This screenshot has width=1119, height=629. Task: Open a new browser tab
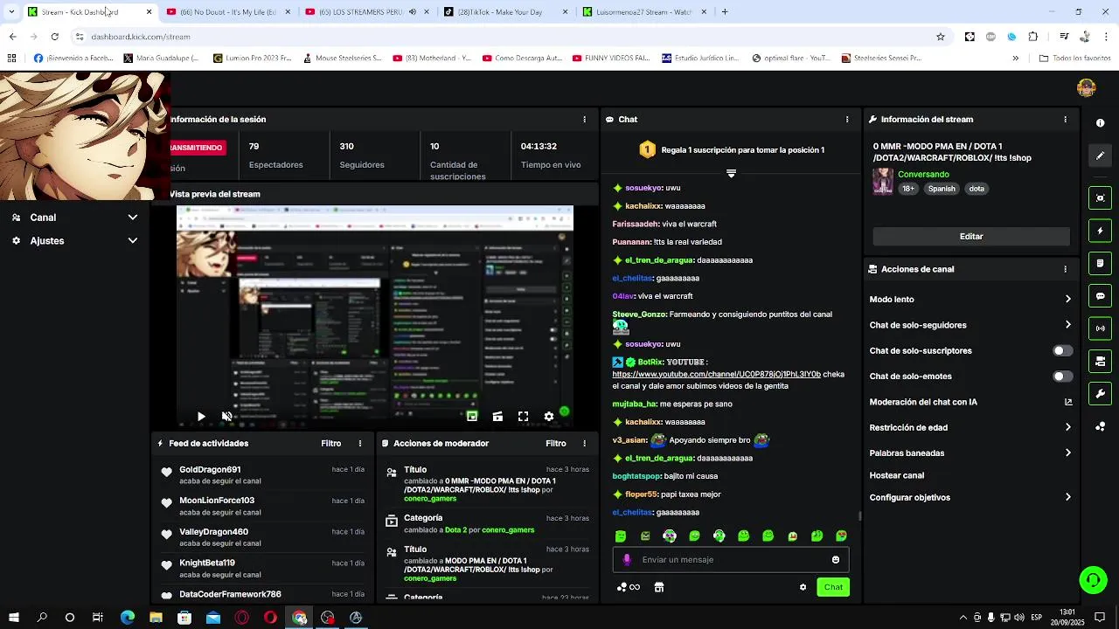click(725, 12)
